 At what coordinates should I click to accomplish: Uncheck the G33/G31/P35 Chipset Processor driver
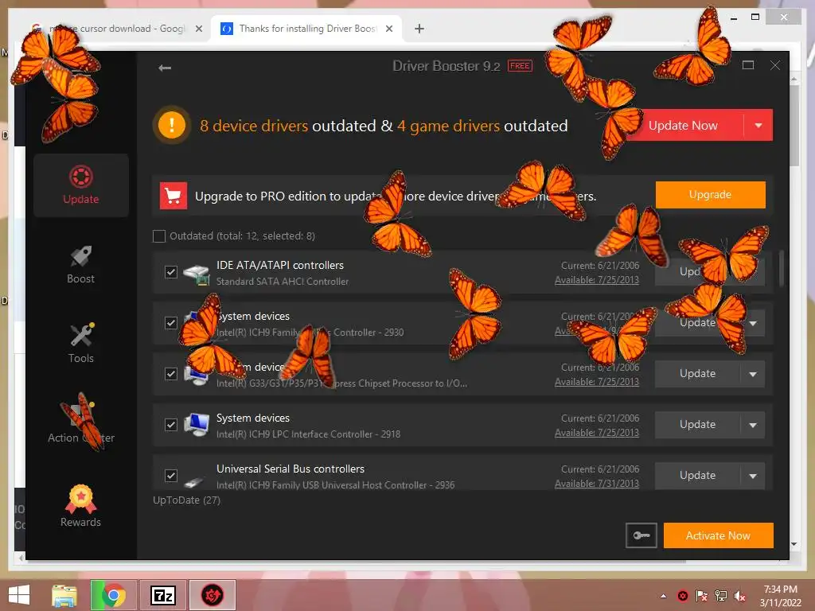tap(171, 374)
